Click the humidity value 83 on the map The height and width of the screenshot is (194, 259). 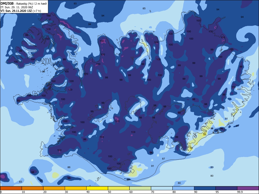pyautogui.click(x=20, y=182)
